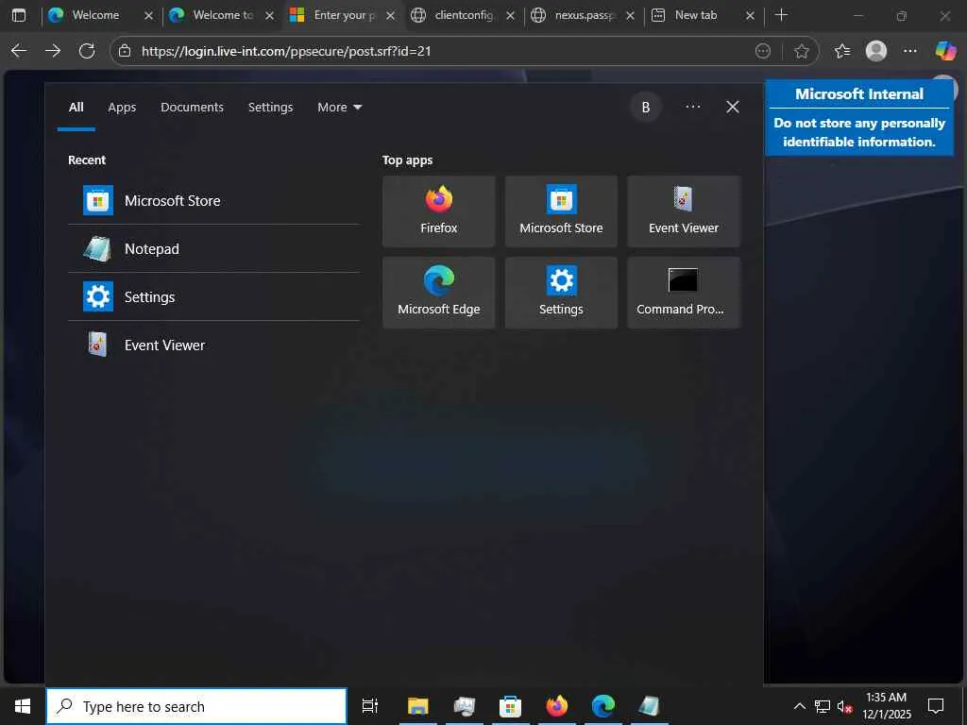Screen dimensions: 967x725
Task: Open the device icon on the taskbar
Action: pos(464,706)
